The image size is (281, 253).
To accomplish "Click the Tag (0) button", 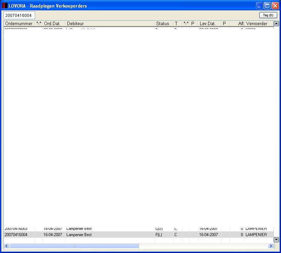I will 268,15.
